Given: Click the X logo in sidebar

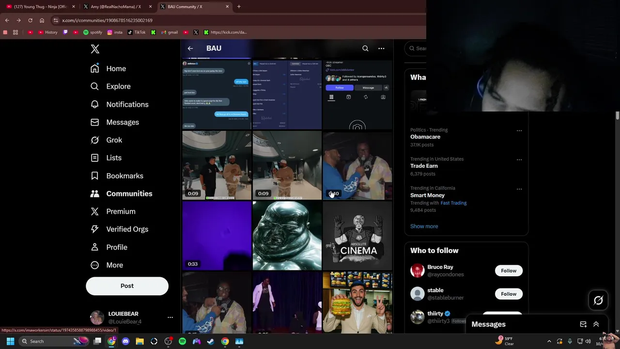Looking at the screenshot, I should (95, 49).
